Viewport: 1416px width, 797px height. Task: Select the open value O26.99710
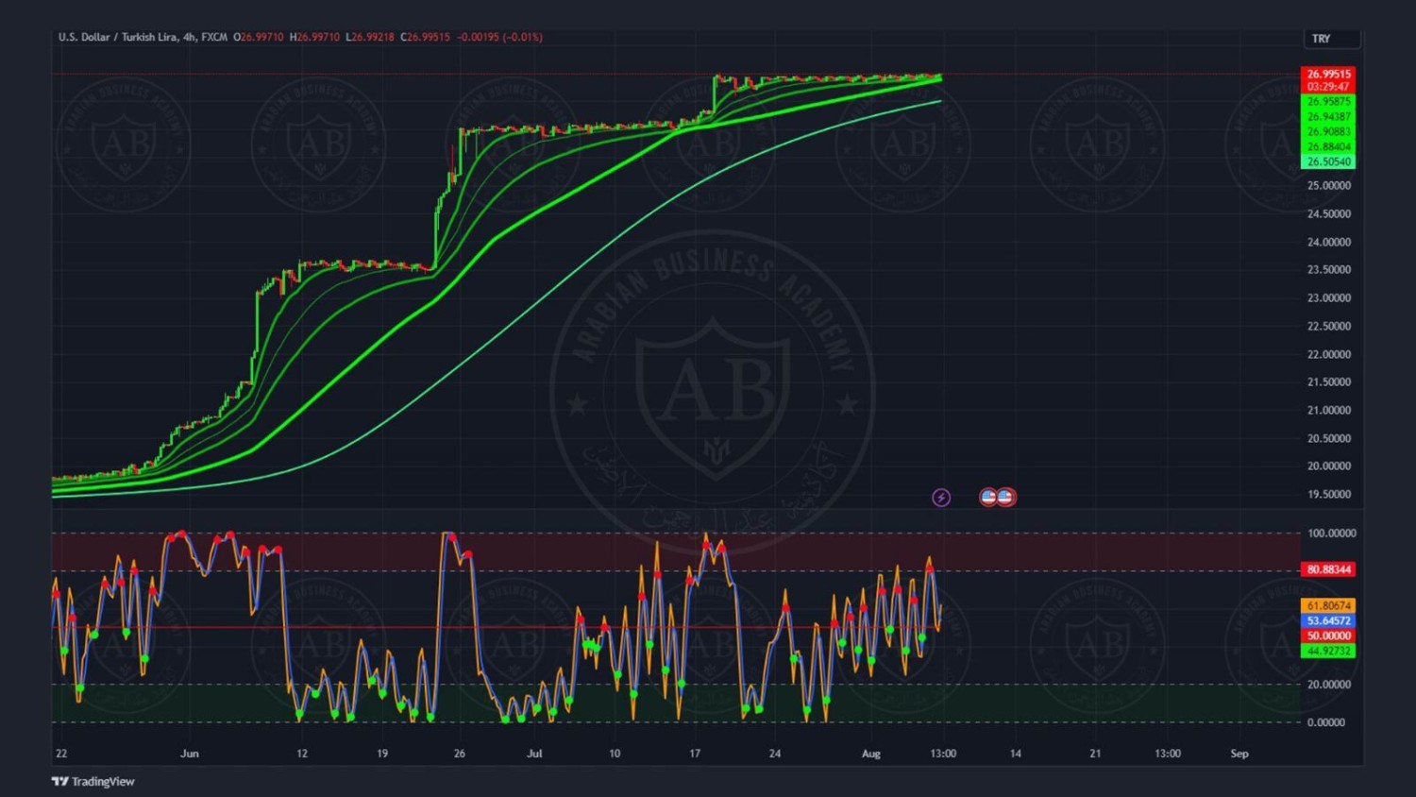click(x=259, y=37)
